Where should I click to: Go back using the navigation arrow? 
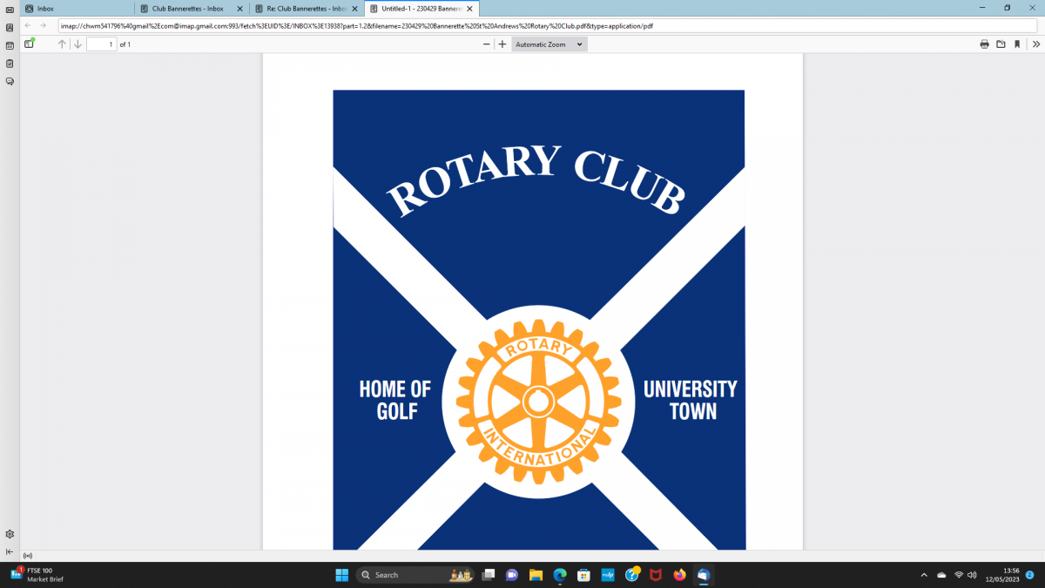(x=28, y=25)
